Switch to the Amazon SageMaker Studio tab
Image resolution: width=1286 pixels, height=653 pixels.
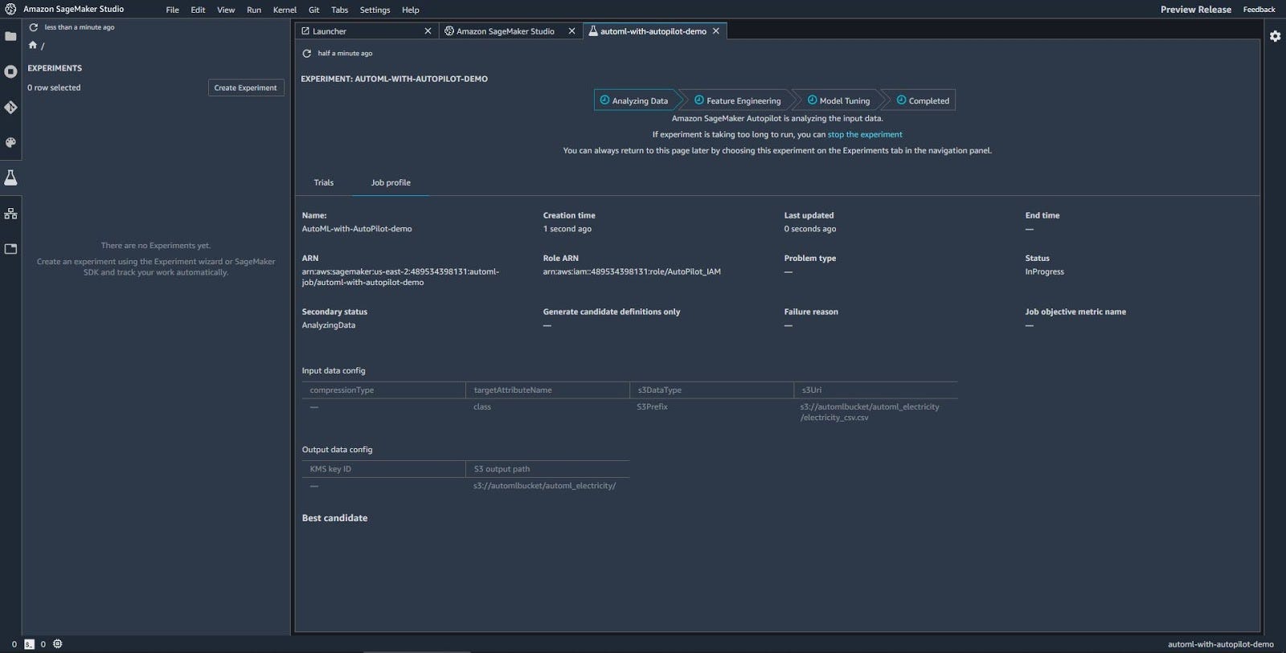pyautogui.click(x=510, y=31)
